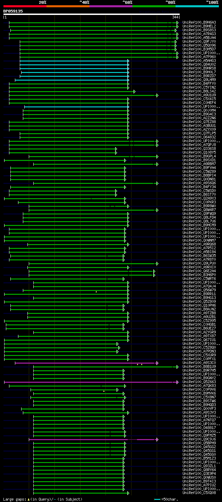Viewport: 222px width, 502px height.
Task: Click the white query sequence bar
Action: (x=92, y=14)
